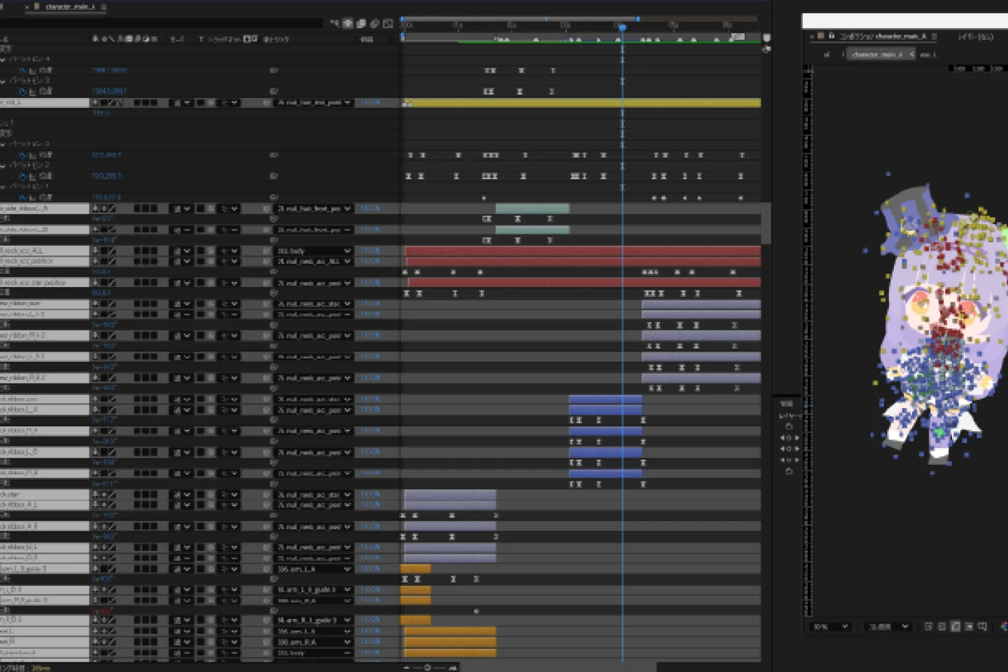
Task: Open the Graph Editor from timeline header
Action: click(388, 23)
